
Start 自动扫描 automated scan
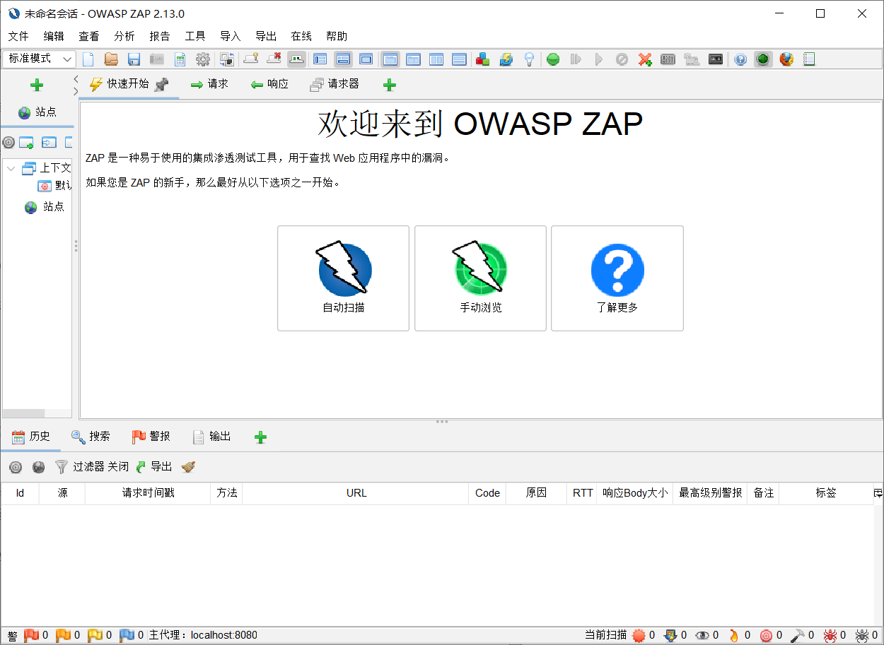344,278
